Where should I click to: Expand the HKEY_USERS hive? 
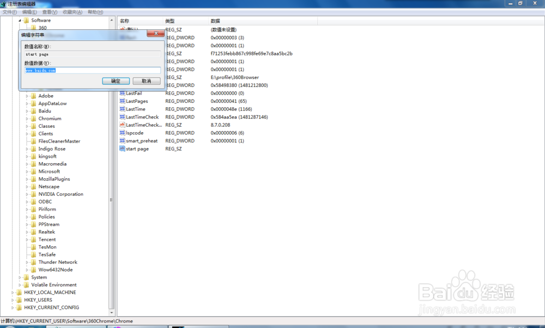(x=13, y=300)
